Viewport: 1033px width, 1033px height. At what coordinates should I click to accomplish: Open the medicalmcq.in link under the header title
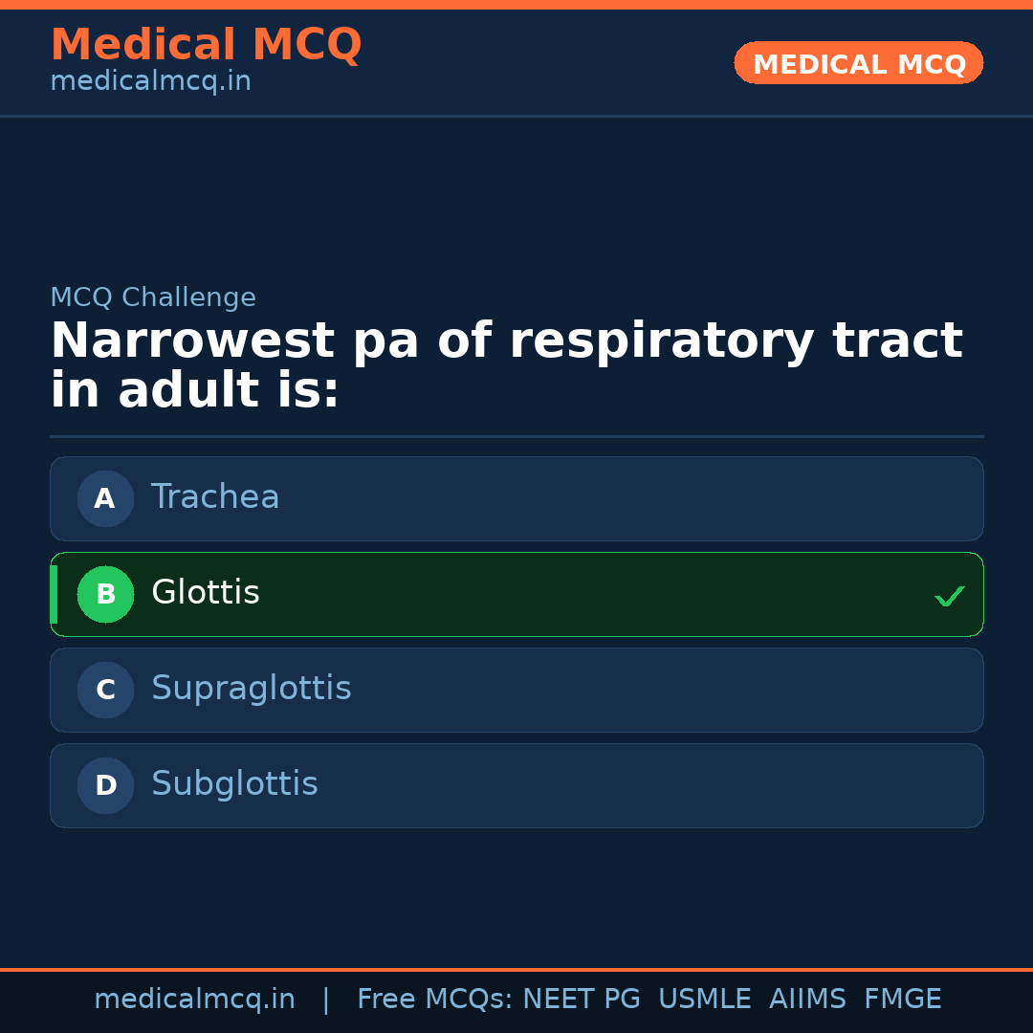(150, 81)
